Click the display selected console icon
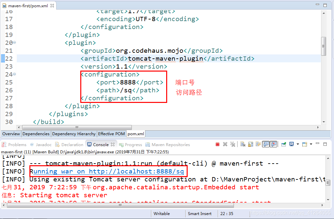This screenshot has width=334, height=219. tap(291, 144)
